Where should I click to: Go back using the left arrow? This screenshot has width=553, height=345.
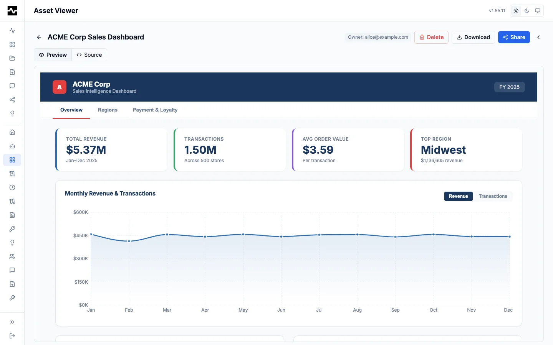pyautogui.click(x=39, y=37)
